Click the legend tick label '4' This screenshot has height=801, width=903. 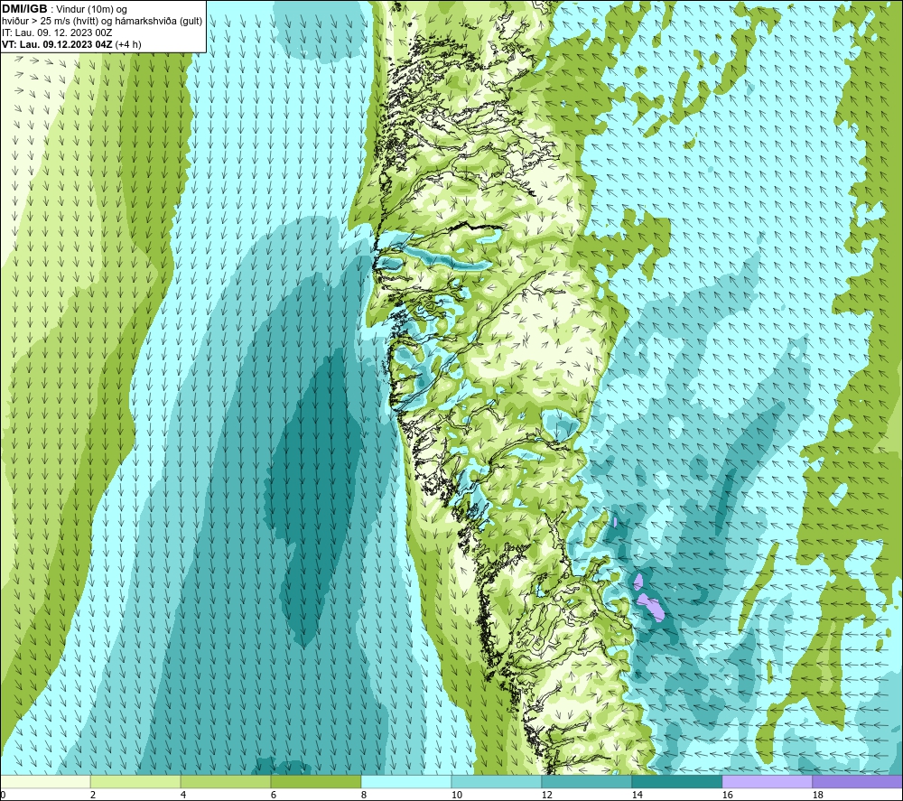(x=183, y=795)
